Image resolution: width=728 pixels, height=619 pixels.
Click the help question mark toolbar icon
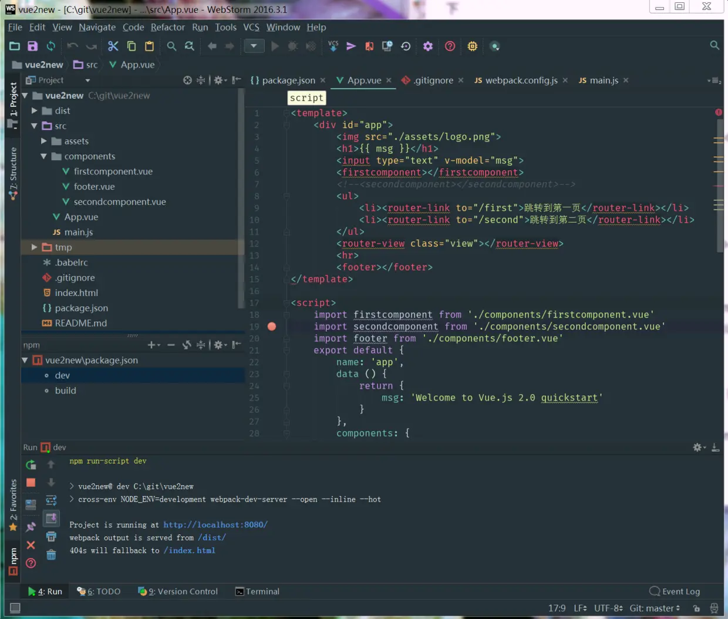pyautogui.click(x=450, y=46)
